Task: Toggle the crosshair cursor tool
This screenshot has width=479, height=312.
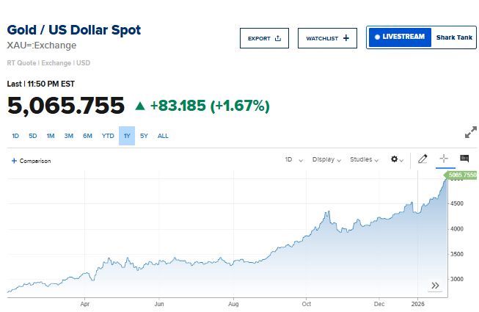Action: click(x=443, y=159)
